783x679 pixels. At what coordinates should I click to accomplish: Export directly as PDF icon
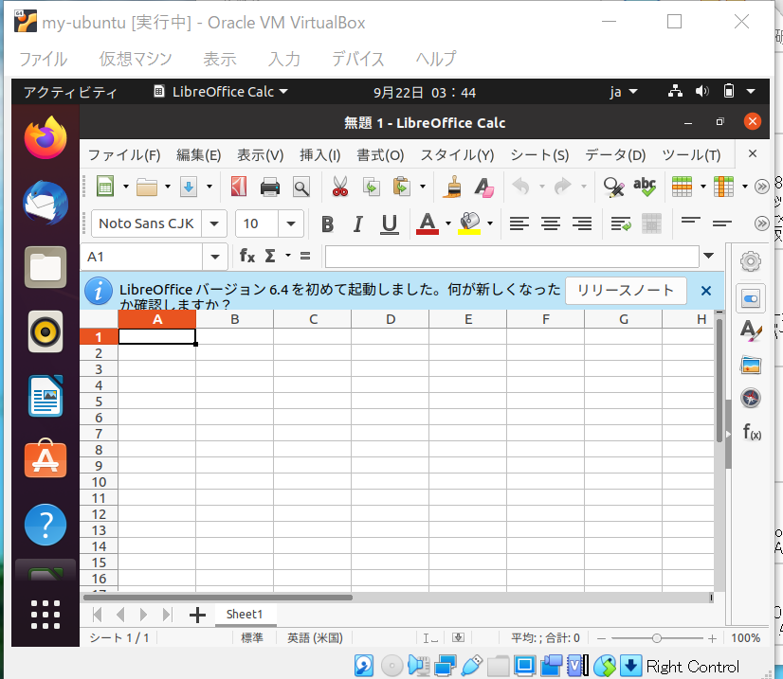click(239, 188)
